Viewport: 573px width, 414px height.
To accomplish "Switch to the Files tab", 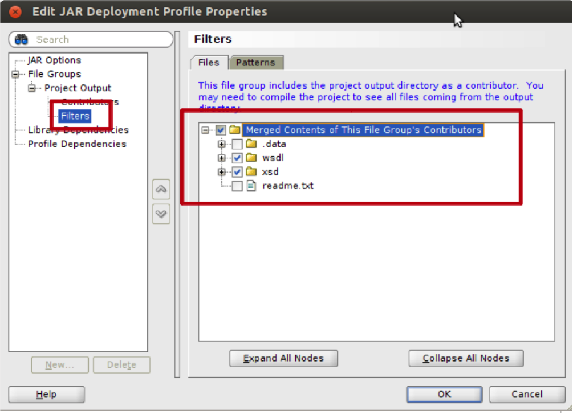I will 209,63.
